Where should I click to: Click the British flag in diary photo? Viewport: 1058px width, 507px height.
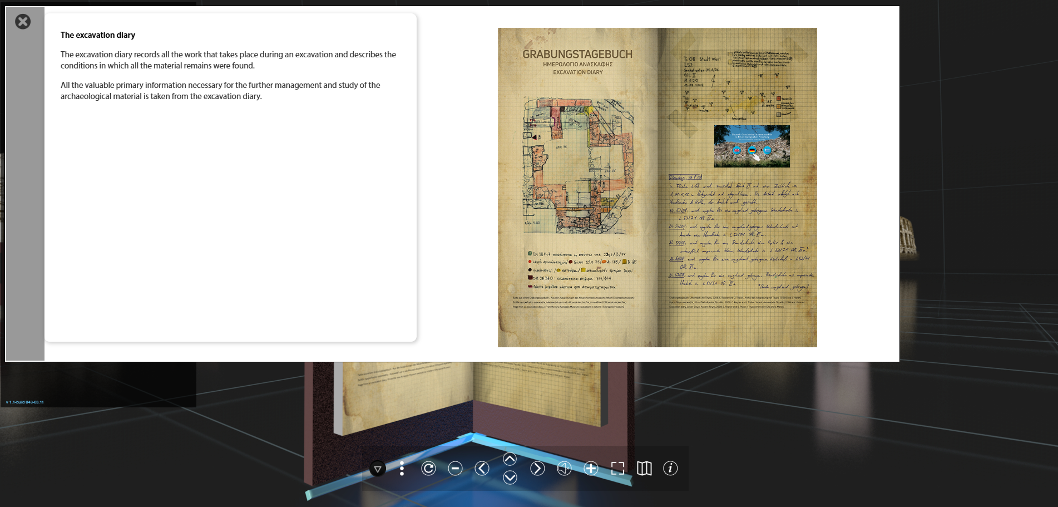(737, 150)
